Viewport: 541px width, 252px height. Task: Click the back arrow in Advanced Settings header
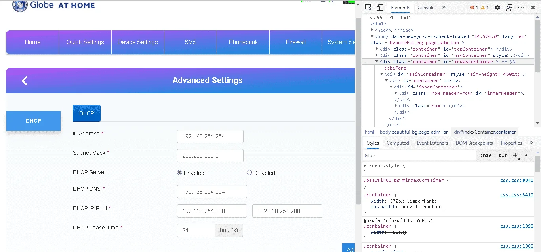(25, 81)
